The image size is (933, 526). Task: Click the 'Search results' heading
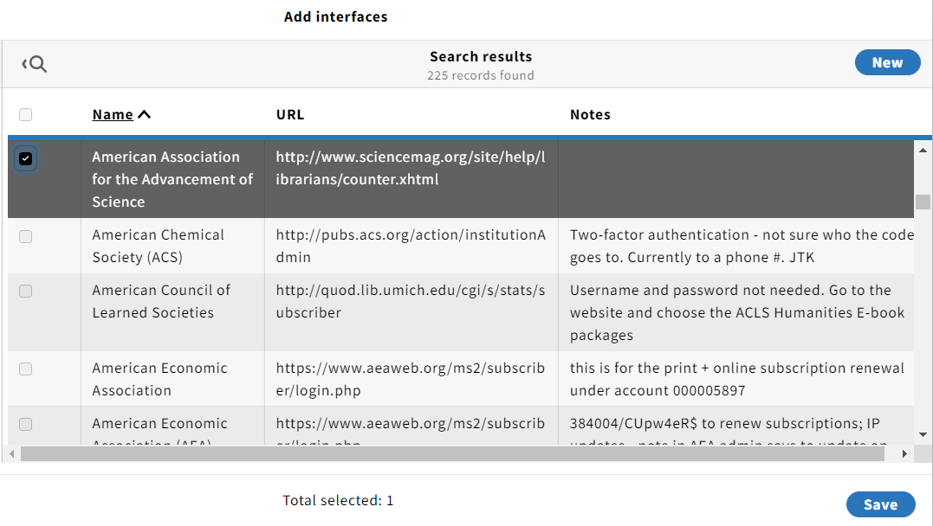(x=481, y=56)
